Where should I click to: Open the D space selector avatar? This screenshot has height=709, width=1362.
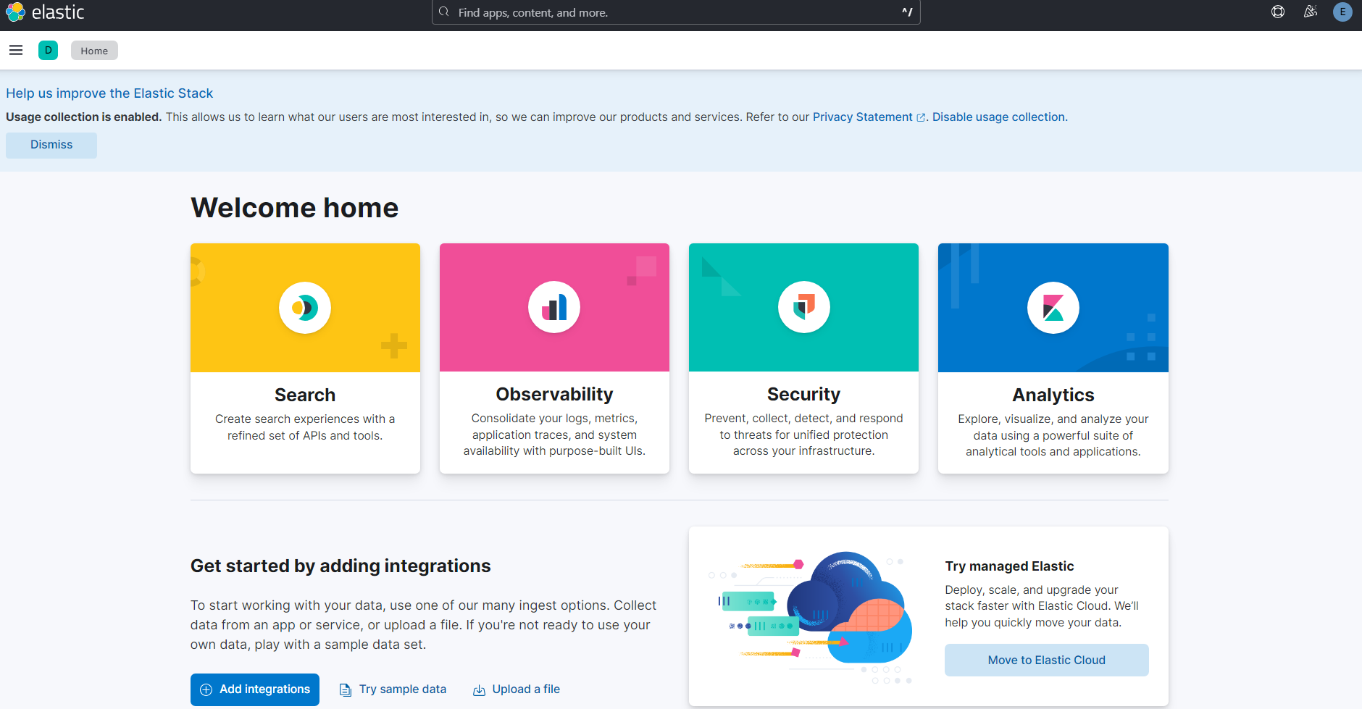[49, 50]
